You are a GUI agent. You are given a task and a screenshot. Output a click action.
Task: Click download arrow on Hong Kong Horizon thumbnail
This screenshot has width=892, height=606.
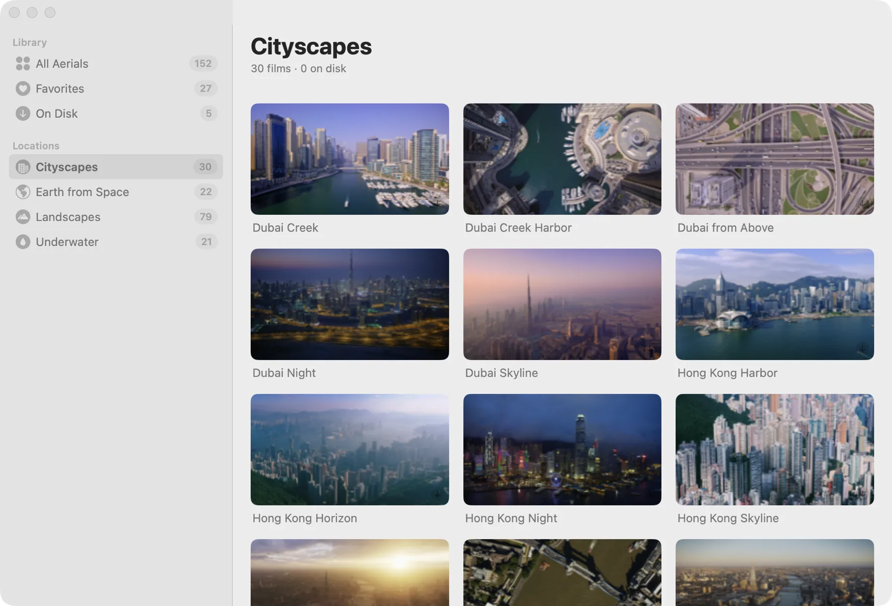[x=437, y=494]
